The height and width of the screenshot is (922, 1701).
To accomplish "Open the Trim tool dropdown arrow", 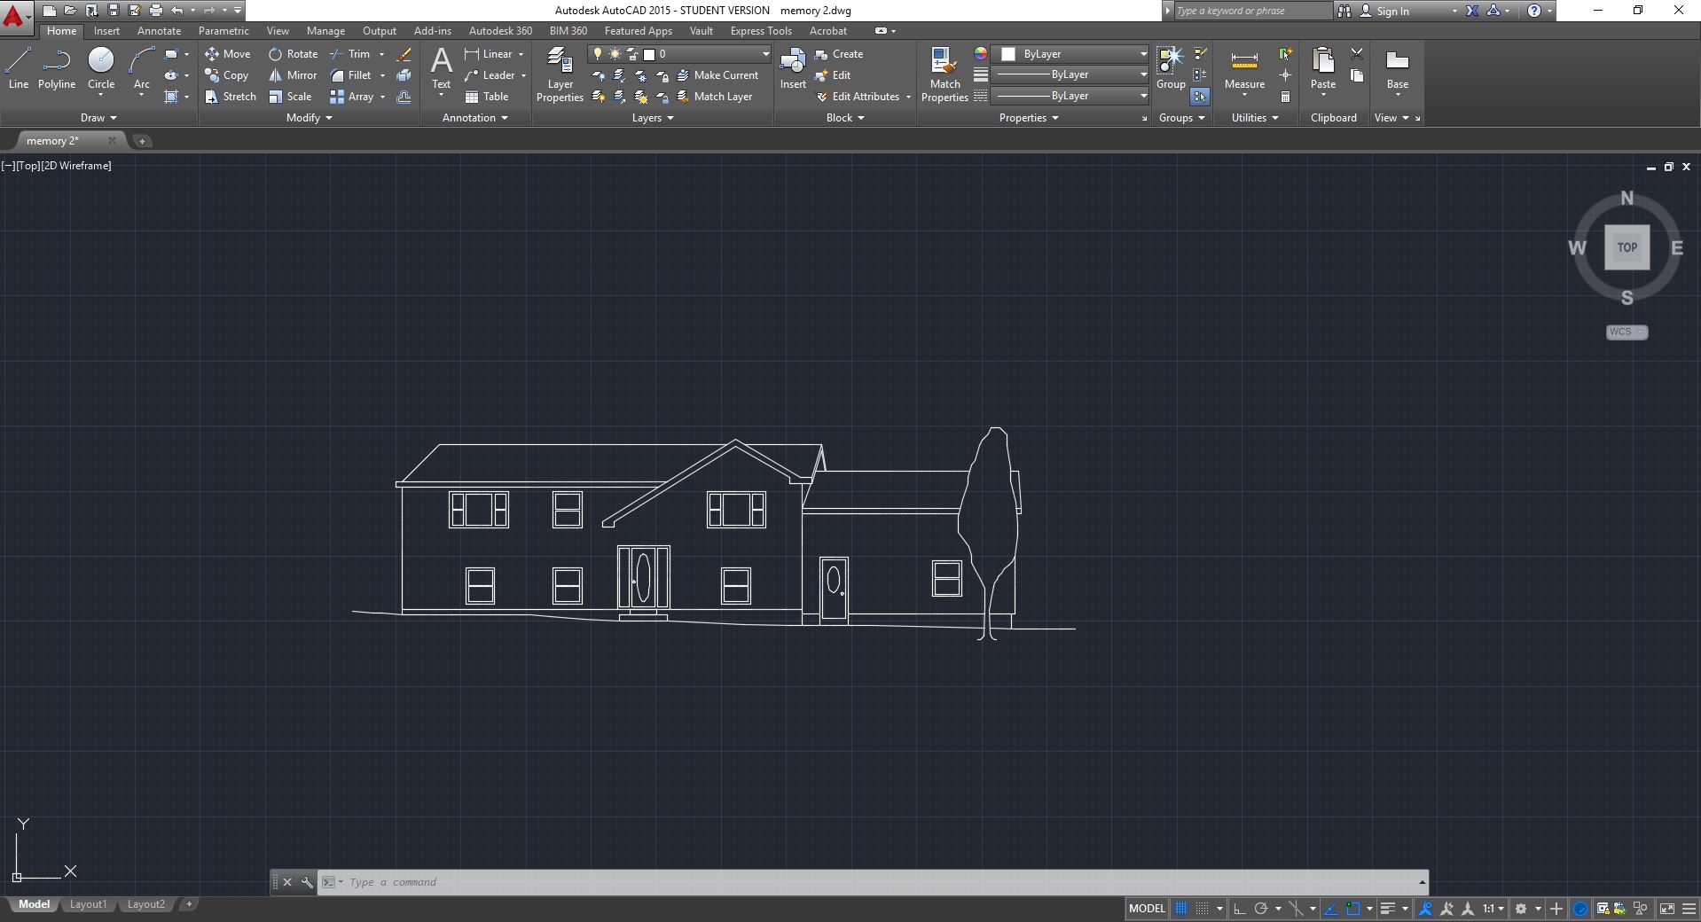I will pyautogui.click(x=382, y=54).
